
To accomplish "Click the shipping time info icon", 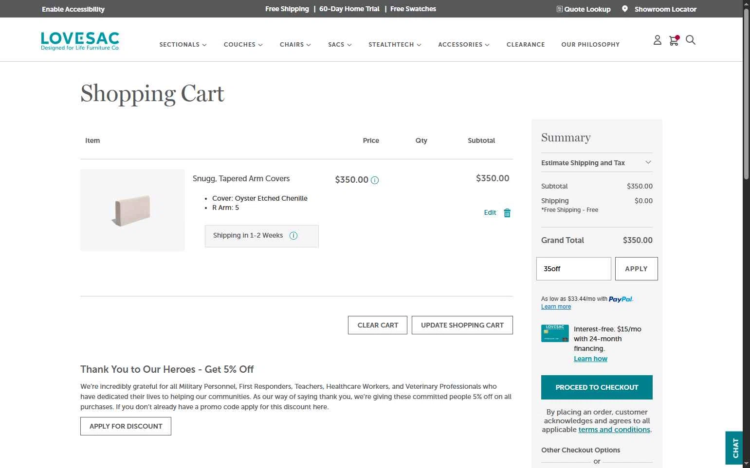I will click(x=293, y=236).
